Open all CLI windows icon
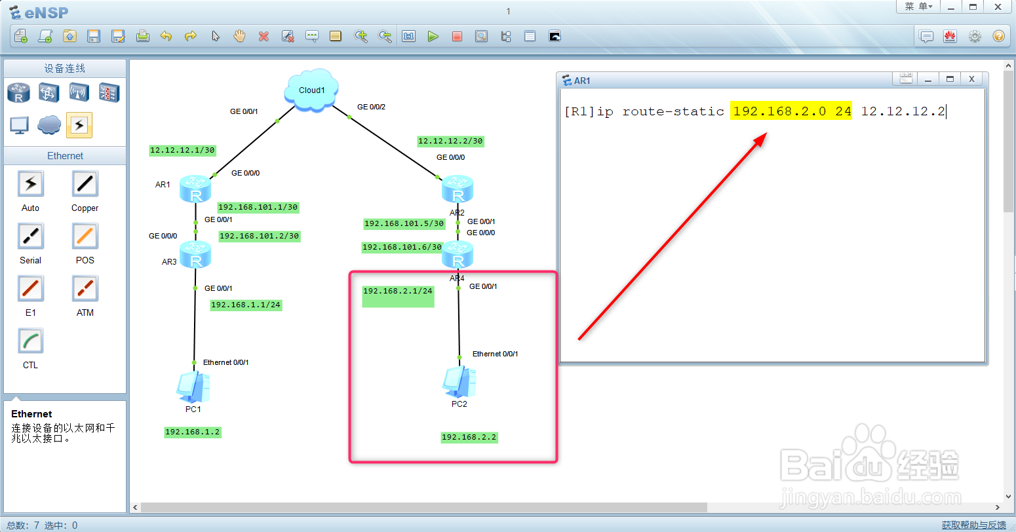1016x532 pixels. 555,36
